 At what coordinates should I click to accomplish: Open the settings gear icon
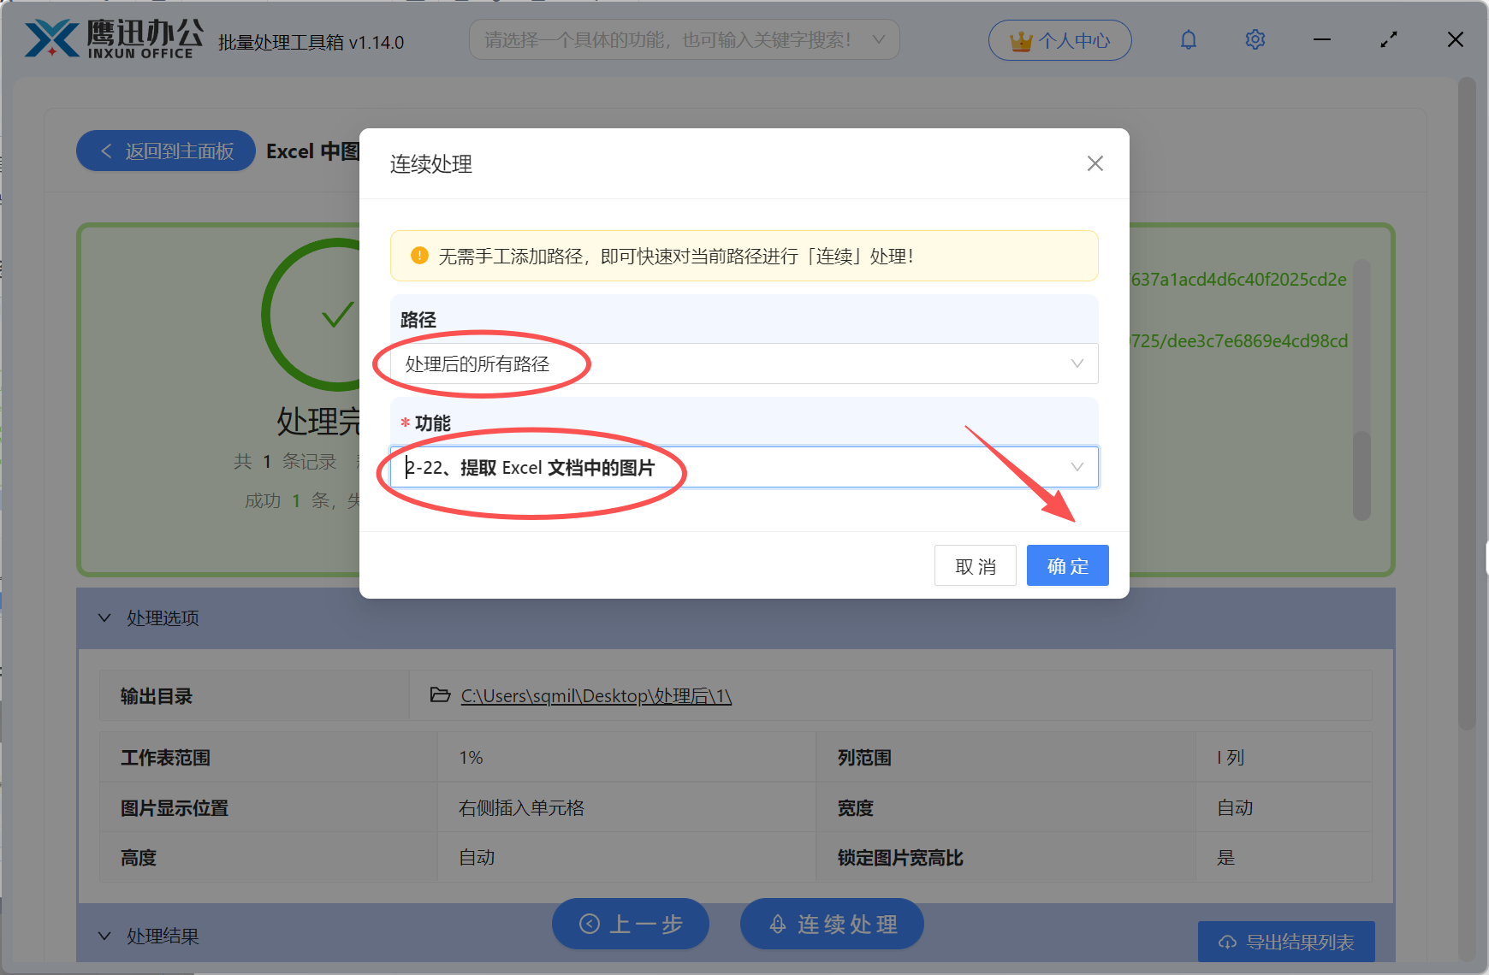[1255, 39]
